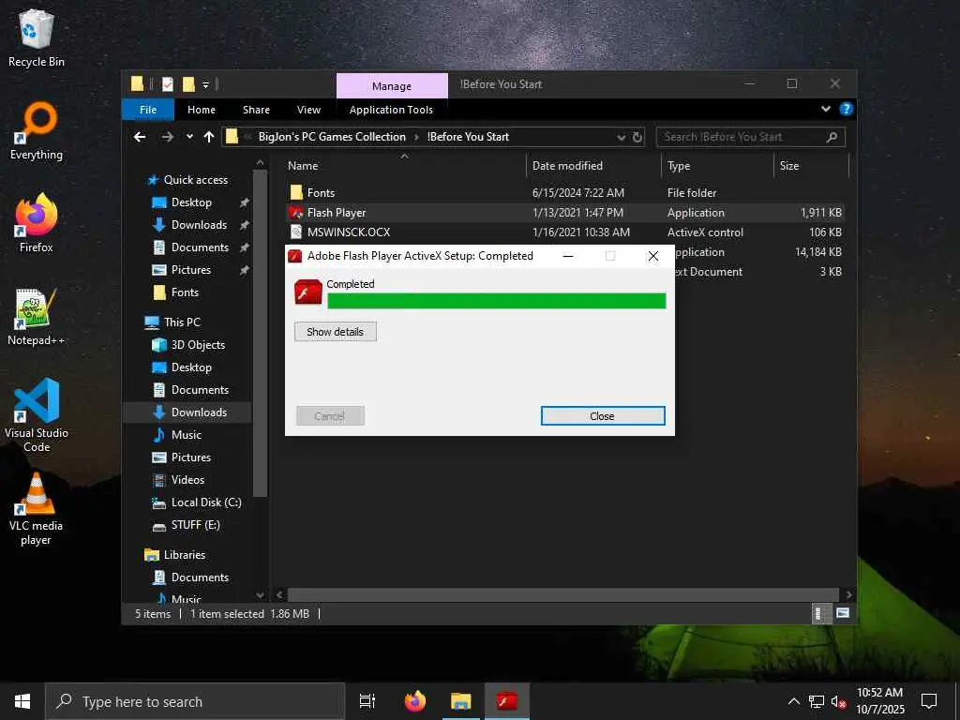Show hidden system tray icons

793,701
